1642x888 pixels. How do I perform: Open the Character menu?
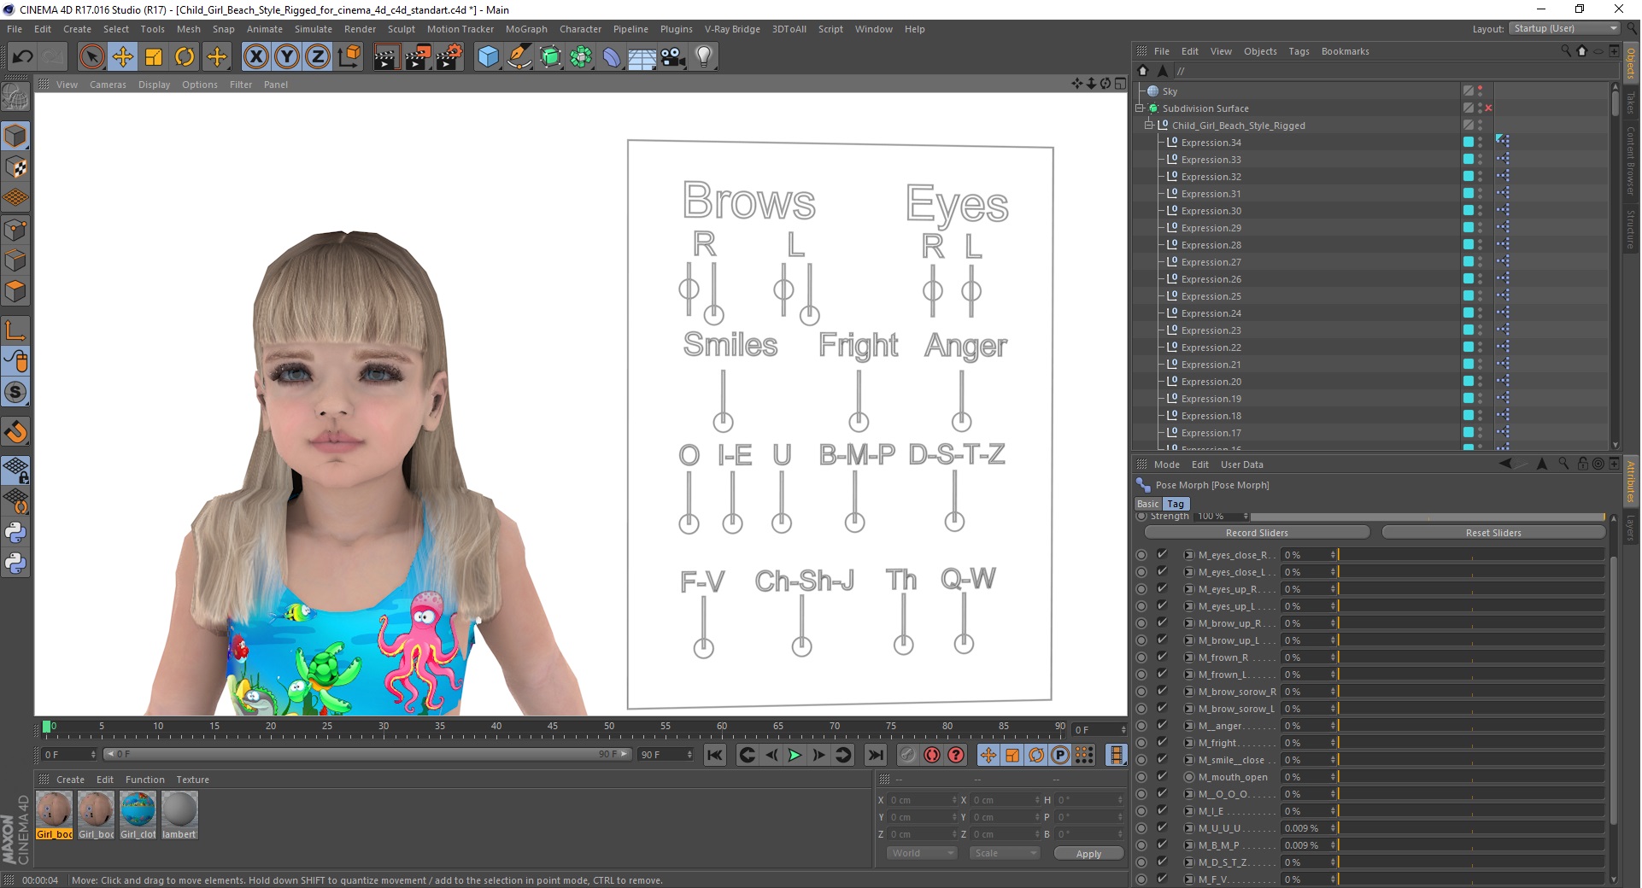(x=580, y=29)
